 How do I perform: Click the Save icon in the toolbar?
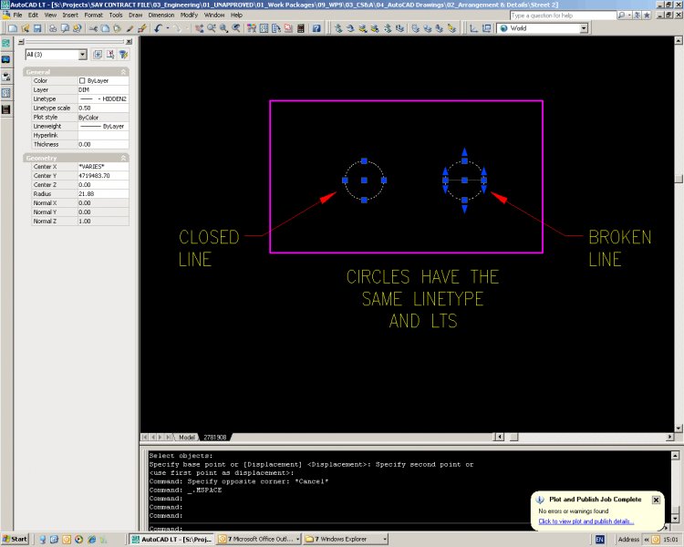pyautogui.click(x=36, y=28)
